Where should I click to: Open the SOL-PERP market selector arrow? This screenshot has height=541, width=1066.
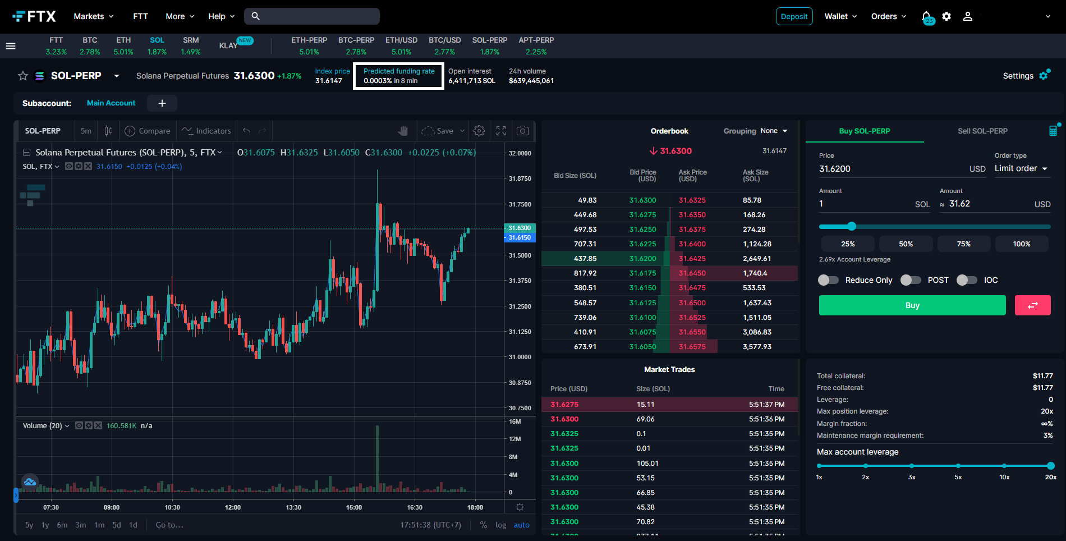[x=117, y=76]
